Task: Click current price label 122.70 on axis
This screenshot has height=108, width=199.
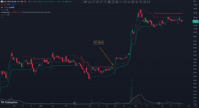Action: pyautogui.click(x=195, y=21)
